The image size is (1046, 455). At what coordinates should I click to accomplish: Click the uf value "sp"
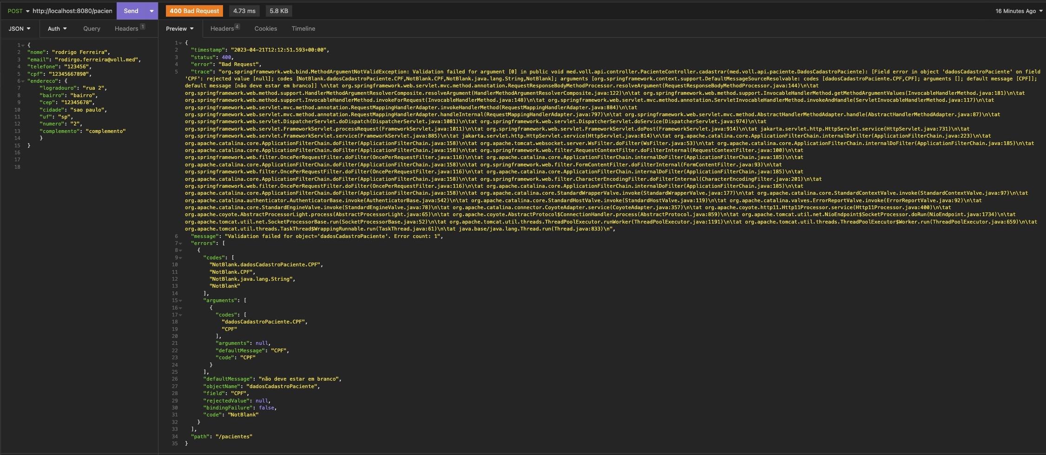pyautogui.click(x=64, y=117)
